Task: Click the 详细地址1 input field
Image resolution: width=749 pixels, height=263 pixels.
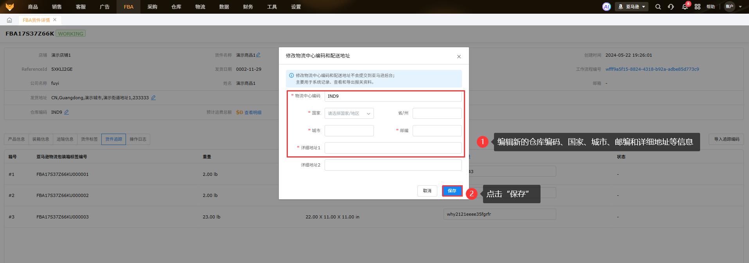Action: [x=393, y=148]
